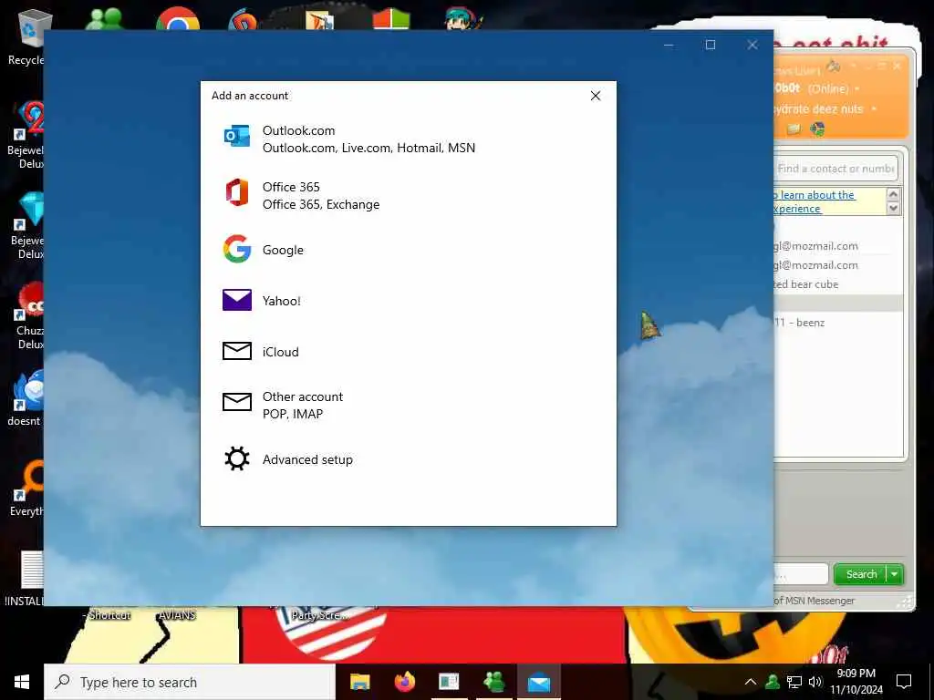Click Find a contact field in Messenger
Image resolution: width=934 pixels, height=700 pixels.
click(x=835, y=169)
